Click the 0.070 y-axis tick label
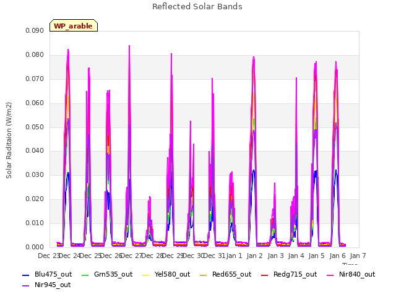 tap(35, 79)
